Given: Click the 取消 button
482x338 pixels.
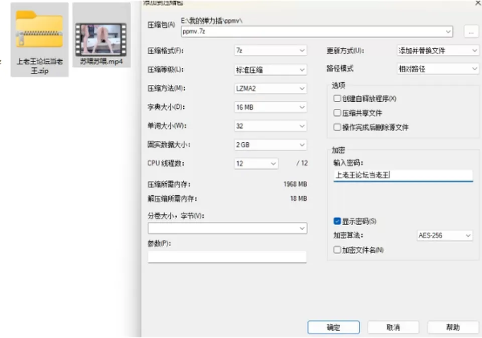Looking at the screenshot, I should (x=393, y=327).
